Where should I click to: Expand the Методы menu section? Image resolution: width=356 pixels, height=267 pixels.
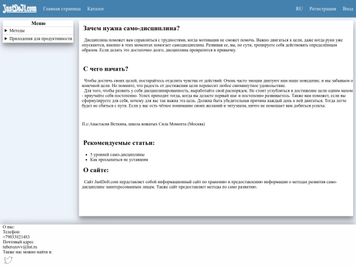(x=38, y=30)
